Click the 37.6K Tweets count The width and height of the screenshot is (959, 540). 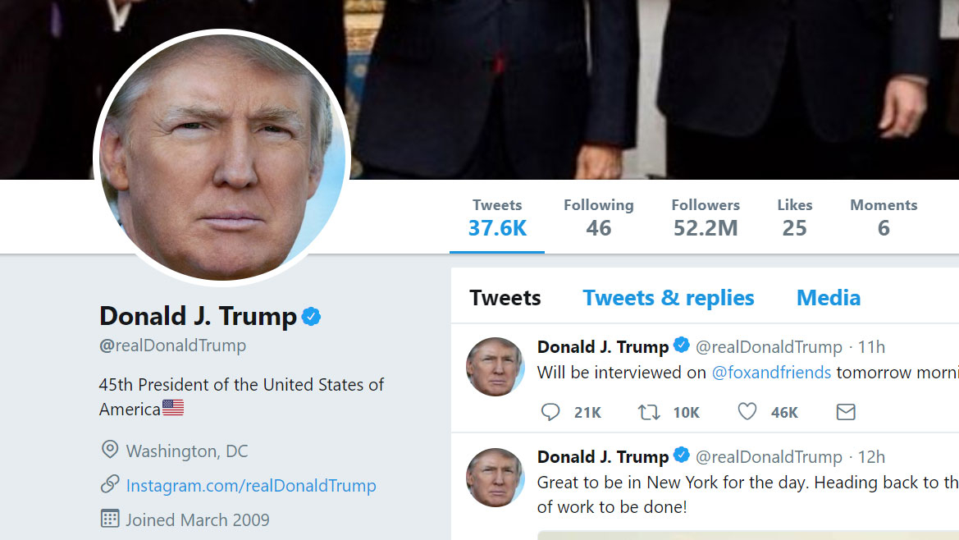497,217
